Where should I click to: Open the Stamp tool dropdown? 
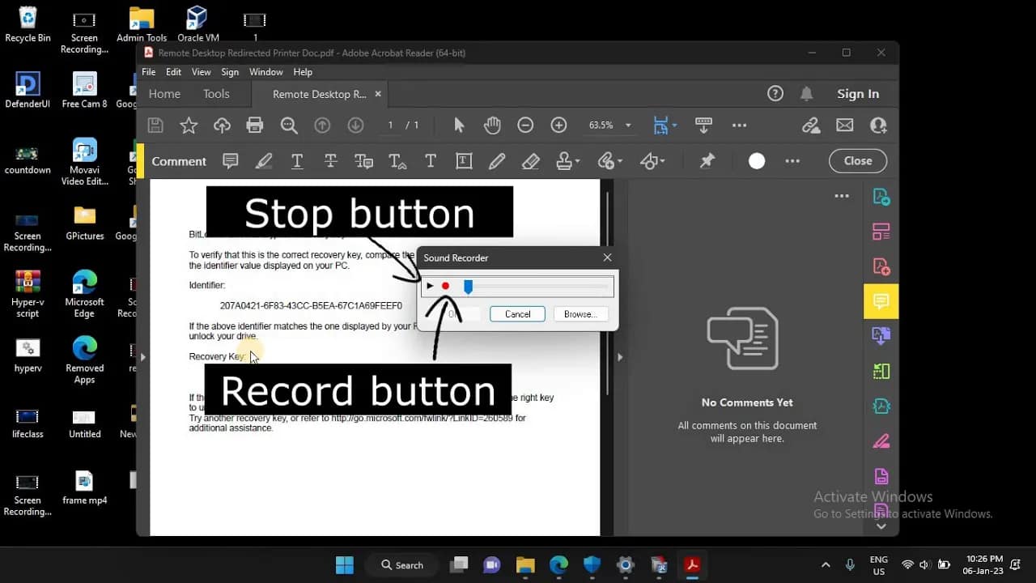click(568, 160)
